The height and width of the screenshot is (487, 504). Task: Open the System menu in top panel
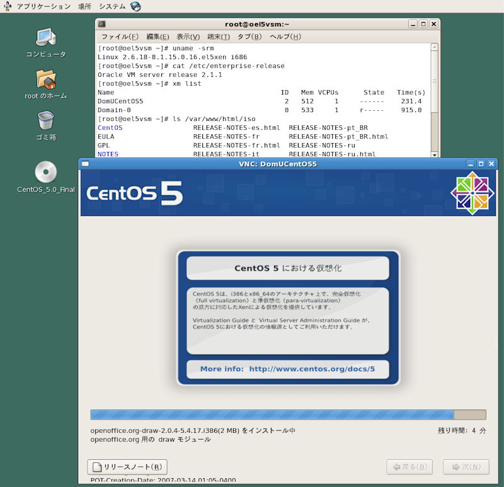click(112, 6)
